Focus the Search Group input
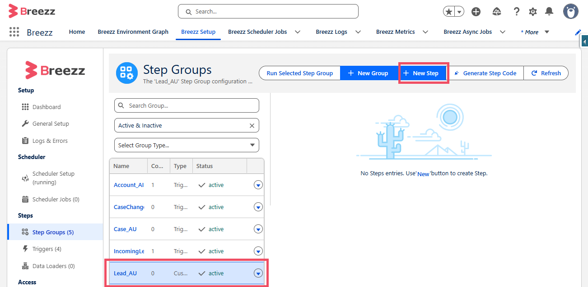 187,105
